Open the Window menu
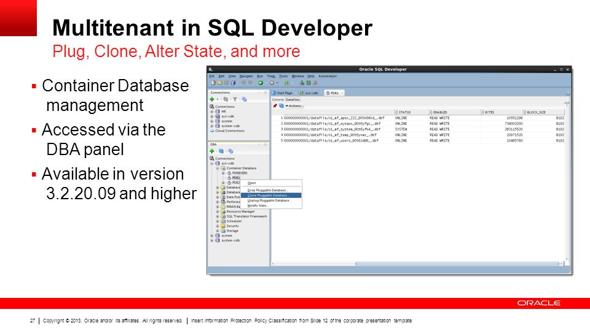The image size is (590, 331). (297, 76)
